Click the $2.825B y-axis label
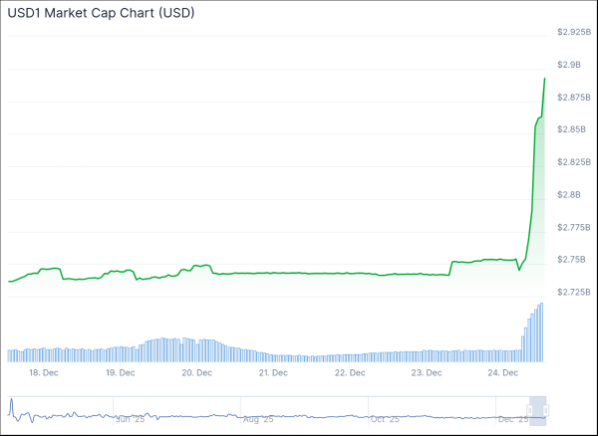This screenshot has height=436, width=598. (573, 162)
